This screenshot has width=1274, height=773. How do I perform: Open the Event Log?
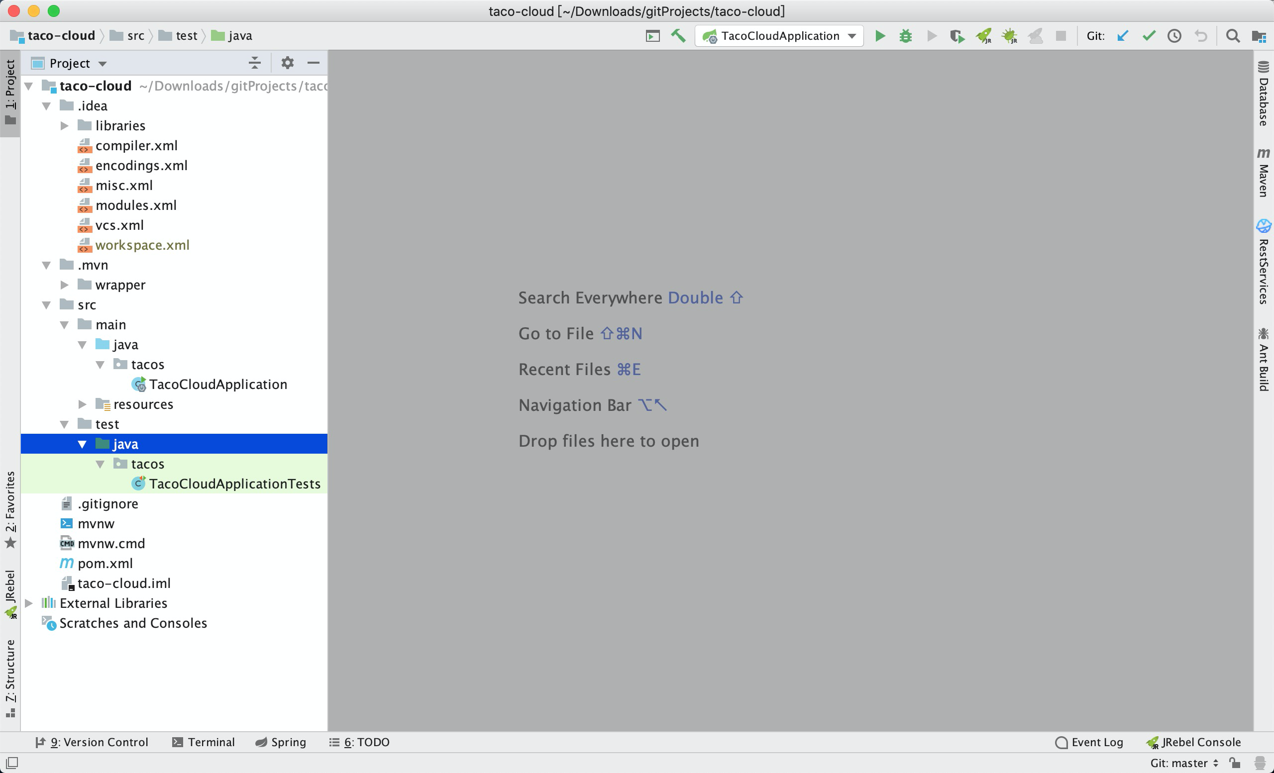pyautogui.click(x=1089, y=742)
